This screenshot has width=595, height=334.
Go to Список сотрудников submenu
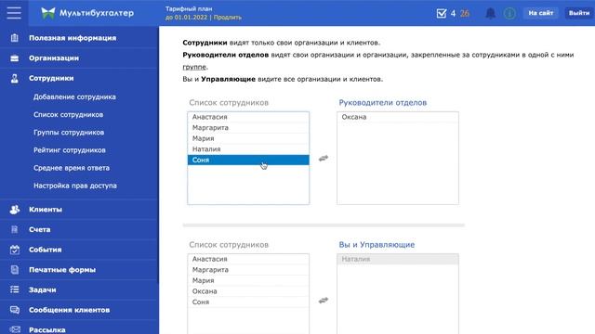tap(68, 115)
